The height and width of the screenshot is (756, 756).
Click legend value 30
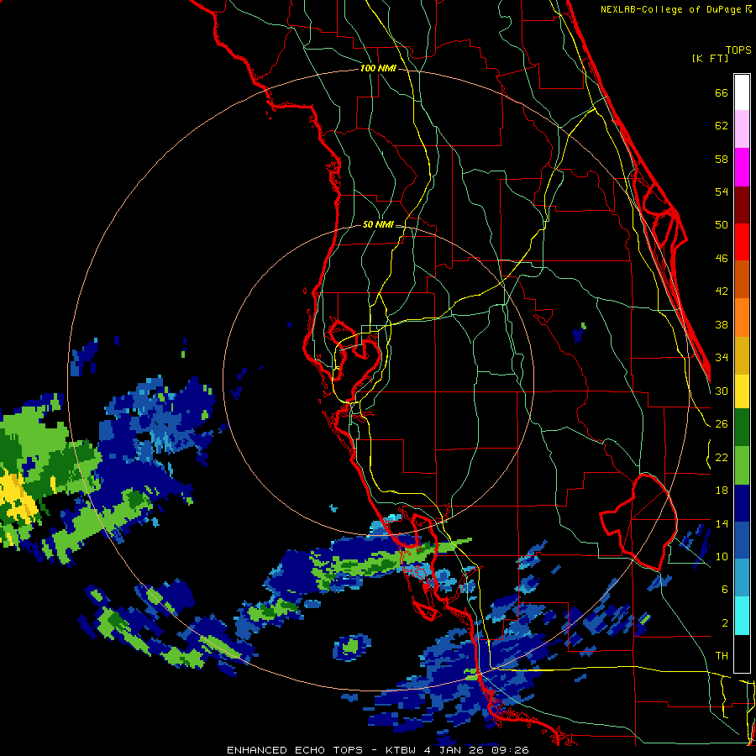(x=722, y=391)
